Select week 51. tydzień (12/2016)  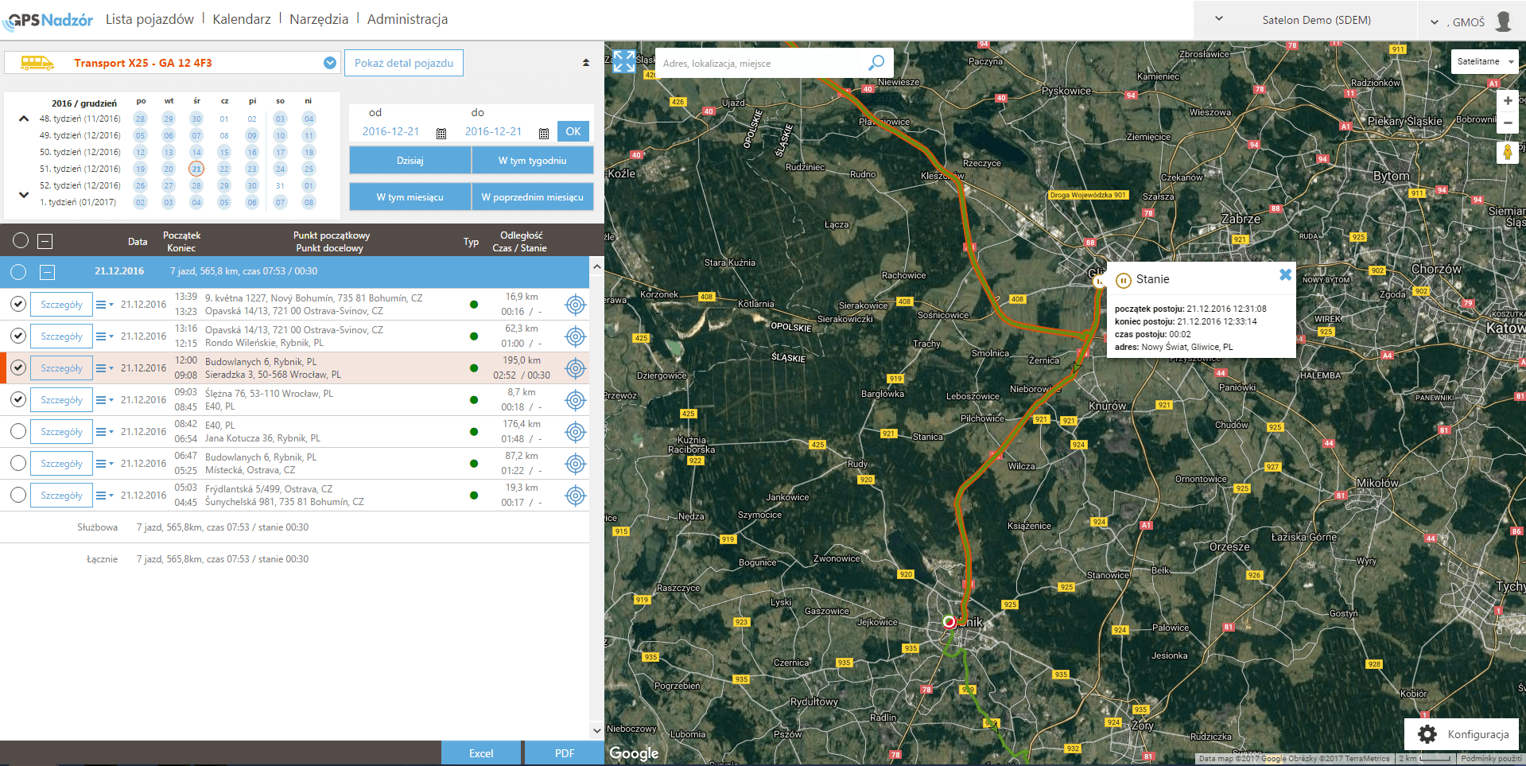[80, 169]
